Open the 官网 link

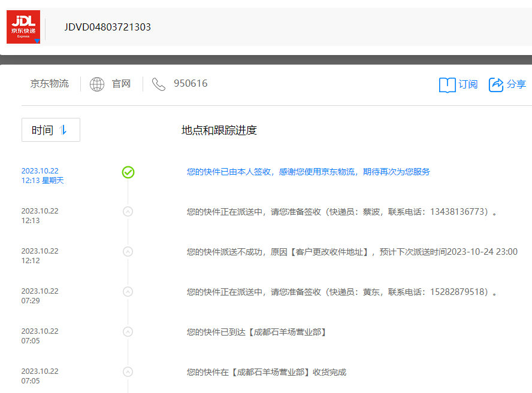tap(122, 84)
